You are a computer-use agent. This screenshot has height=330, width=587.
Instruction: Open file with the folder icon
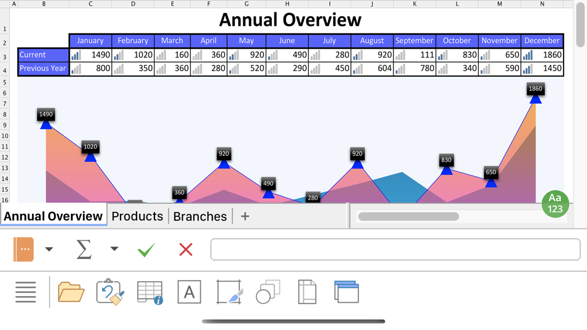point(71,292)
